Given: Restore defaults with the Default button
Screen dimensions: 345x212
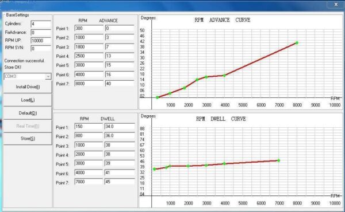Looking at the screenshot, I should point(28,113).
